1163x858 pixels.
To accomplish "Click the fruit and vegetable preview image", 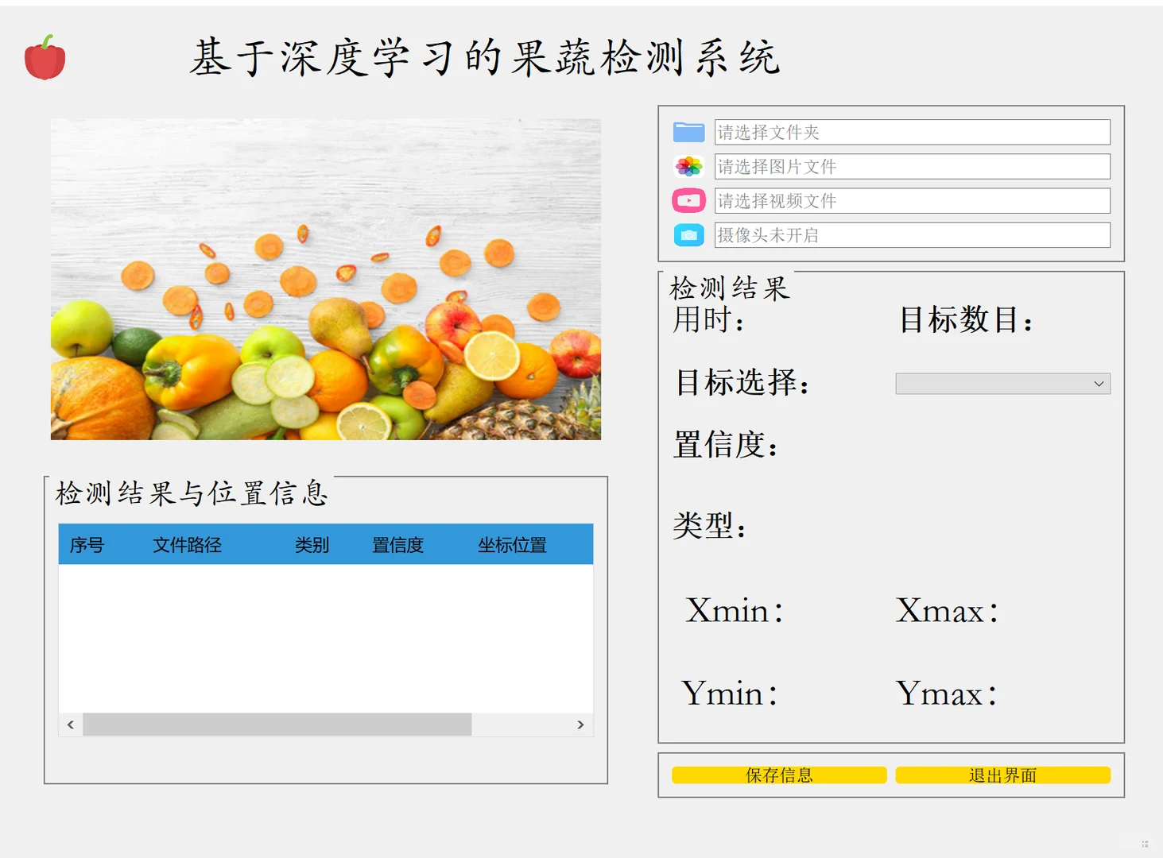I will click(x=325, y=279).
